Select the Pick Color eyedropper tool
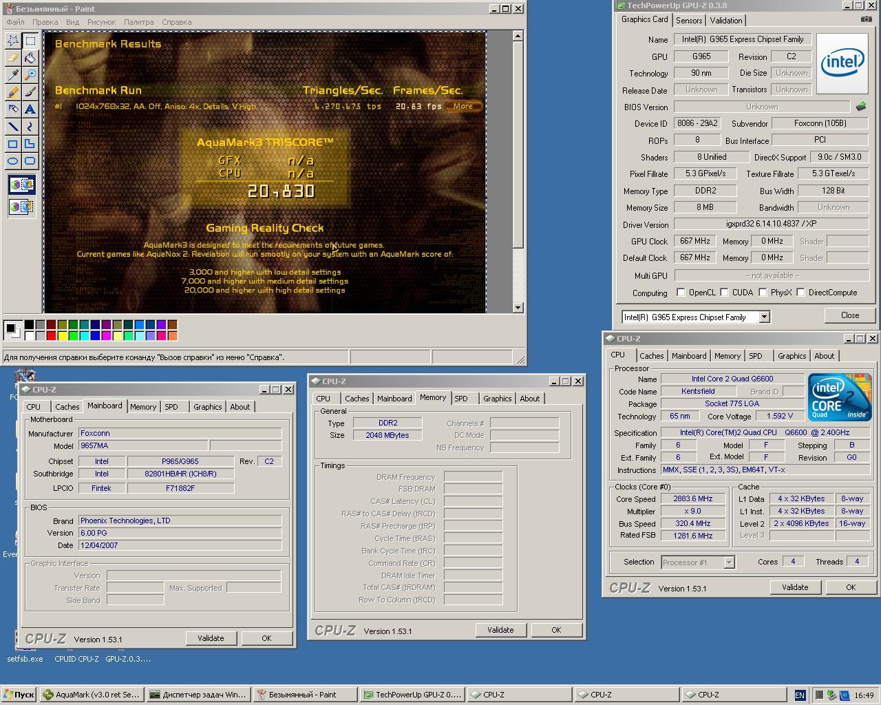 point(13,75)
